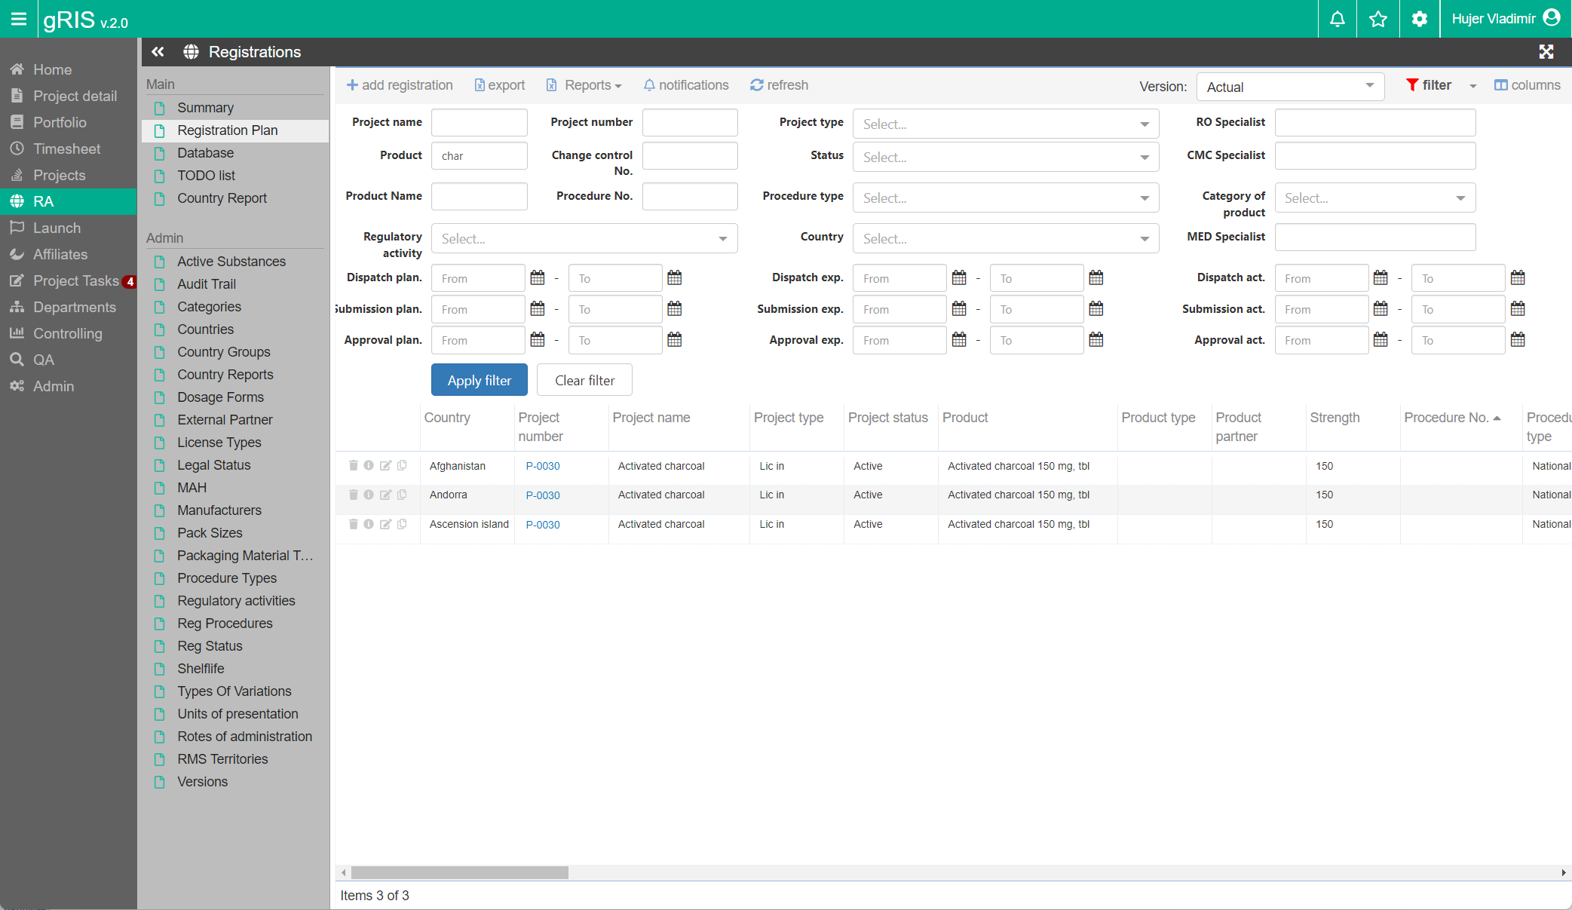The image size is (1572, 910).
Task: Click the scrollbar right arrow
Action: click(x=1564, y=872)
